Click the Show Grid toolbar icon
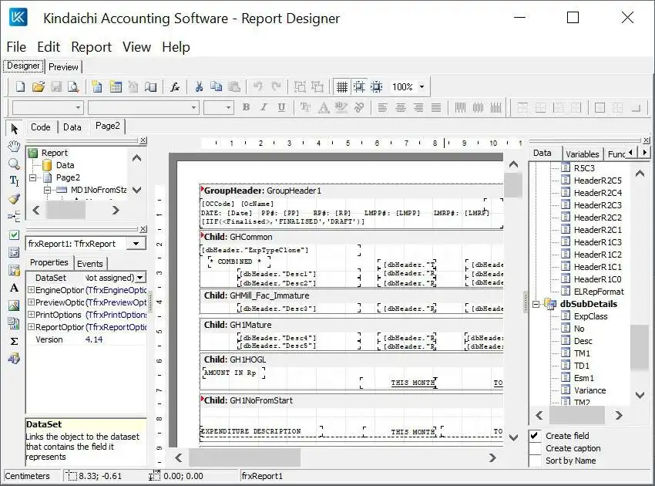Viewport: 655px width, 486px height. click(x=341, y=87)
